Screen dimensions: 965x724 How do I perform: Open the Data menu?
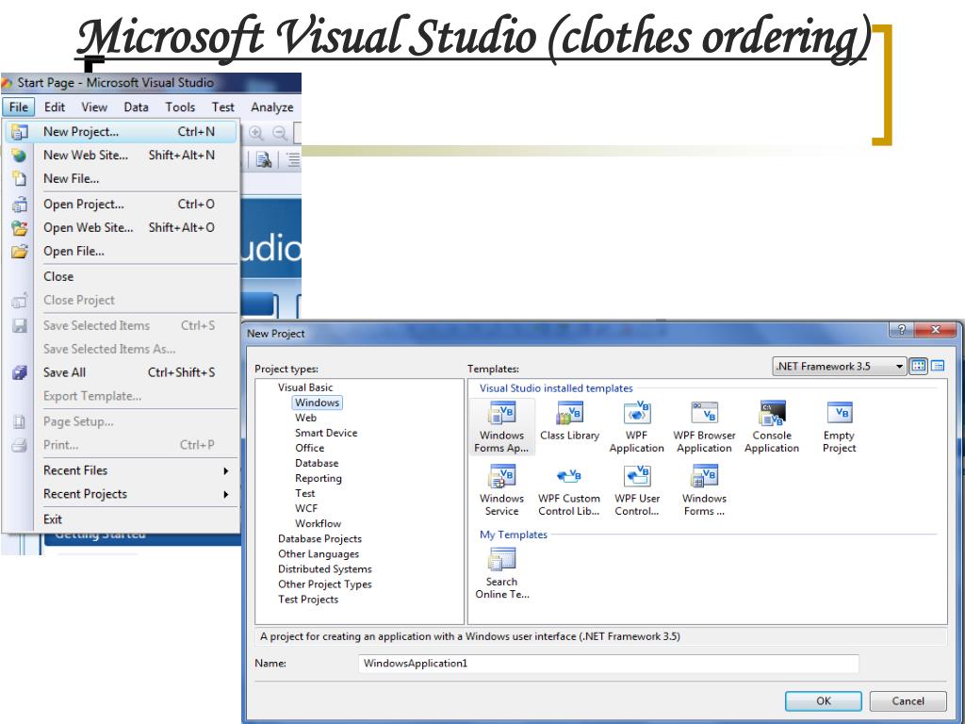[x=136, y=107]
